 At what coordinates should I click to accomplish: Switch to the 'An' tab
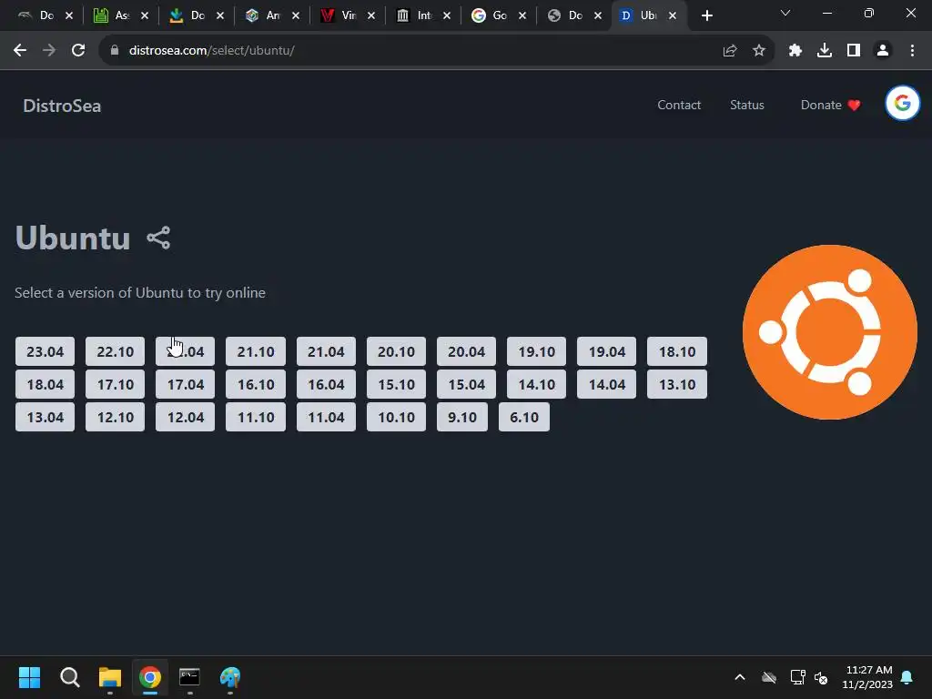point(271,16)
